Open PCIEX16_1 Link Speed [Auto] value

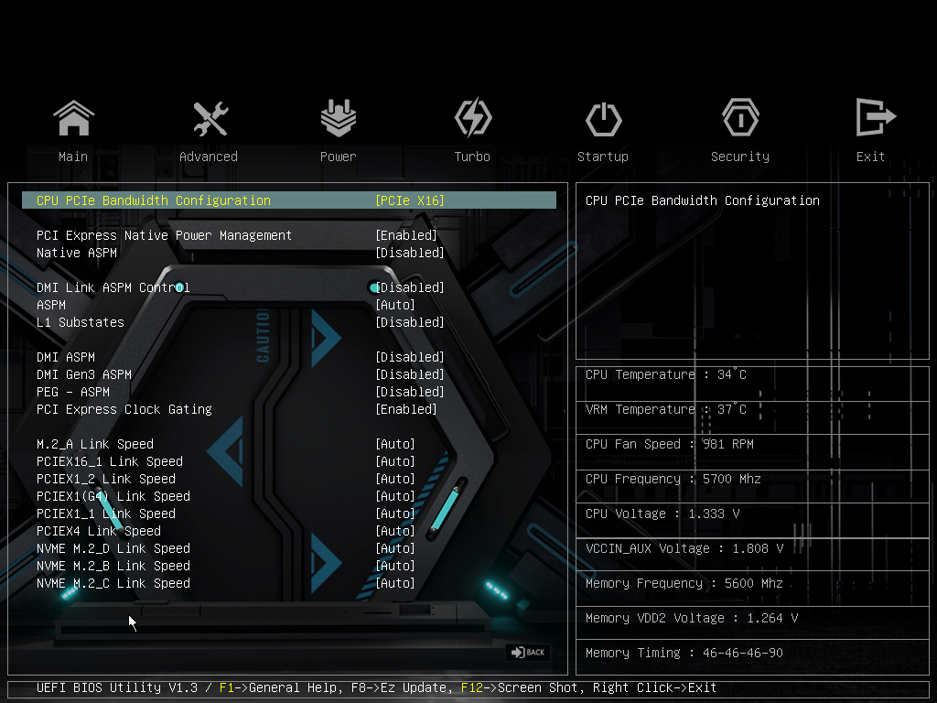pos(395,461)
